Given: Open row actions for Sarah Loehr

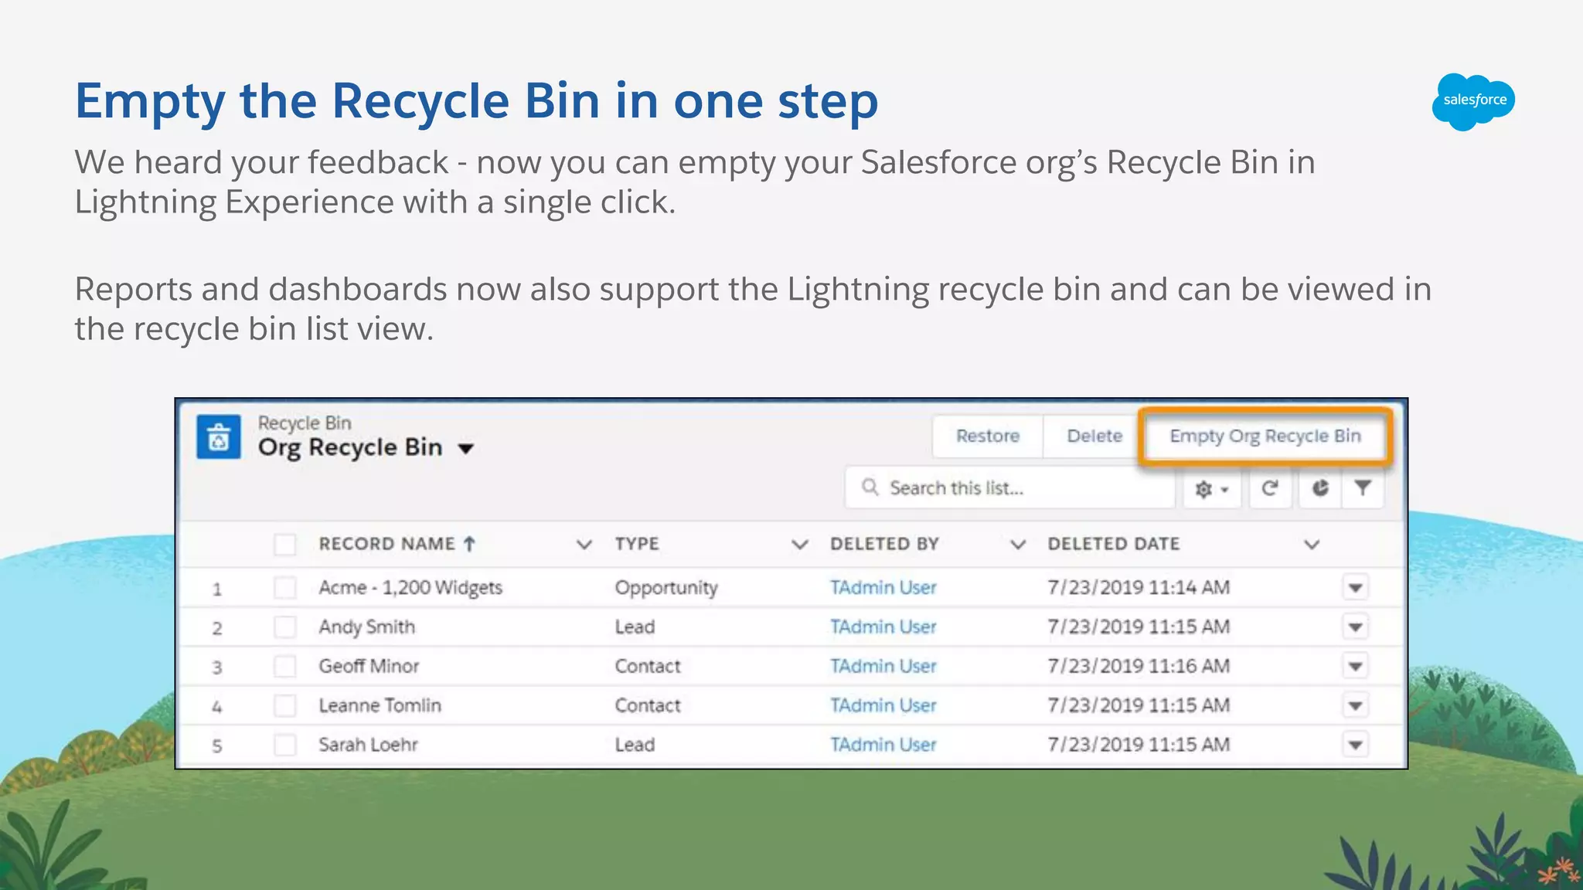Looking at the screenshot, I should point(1355,745).
